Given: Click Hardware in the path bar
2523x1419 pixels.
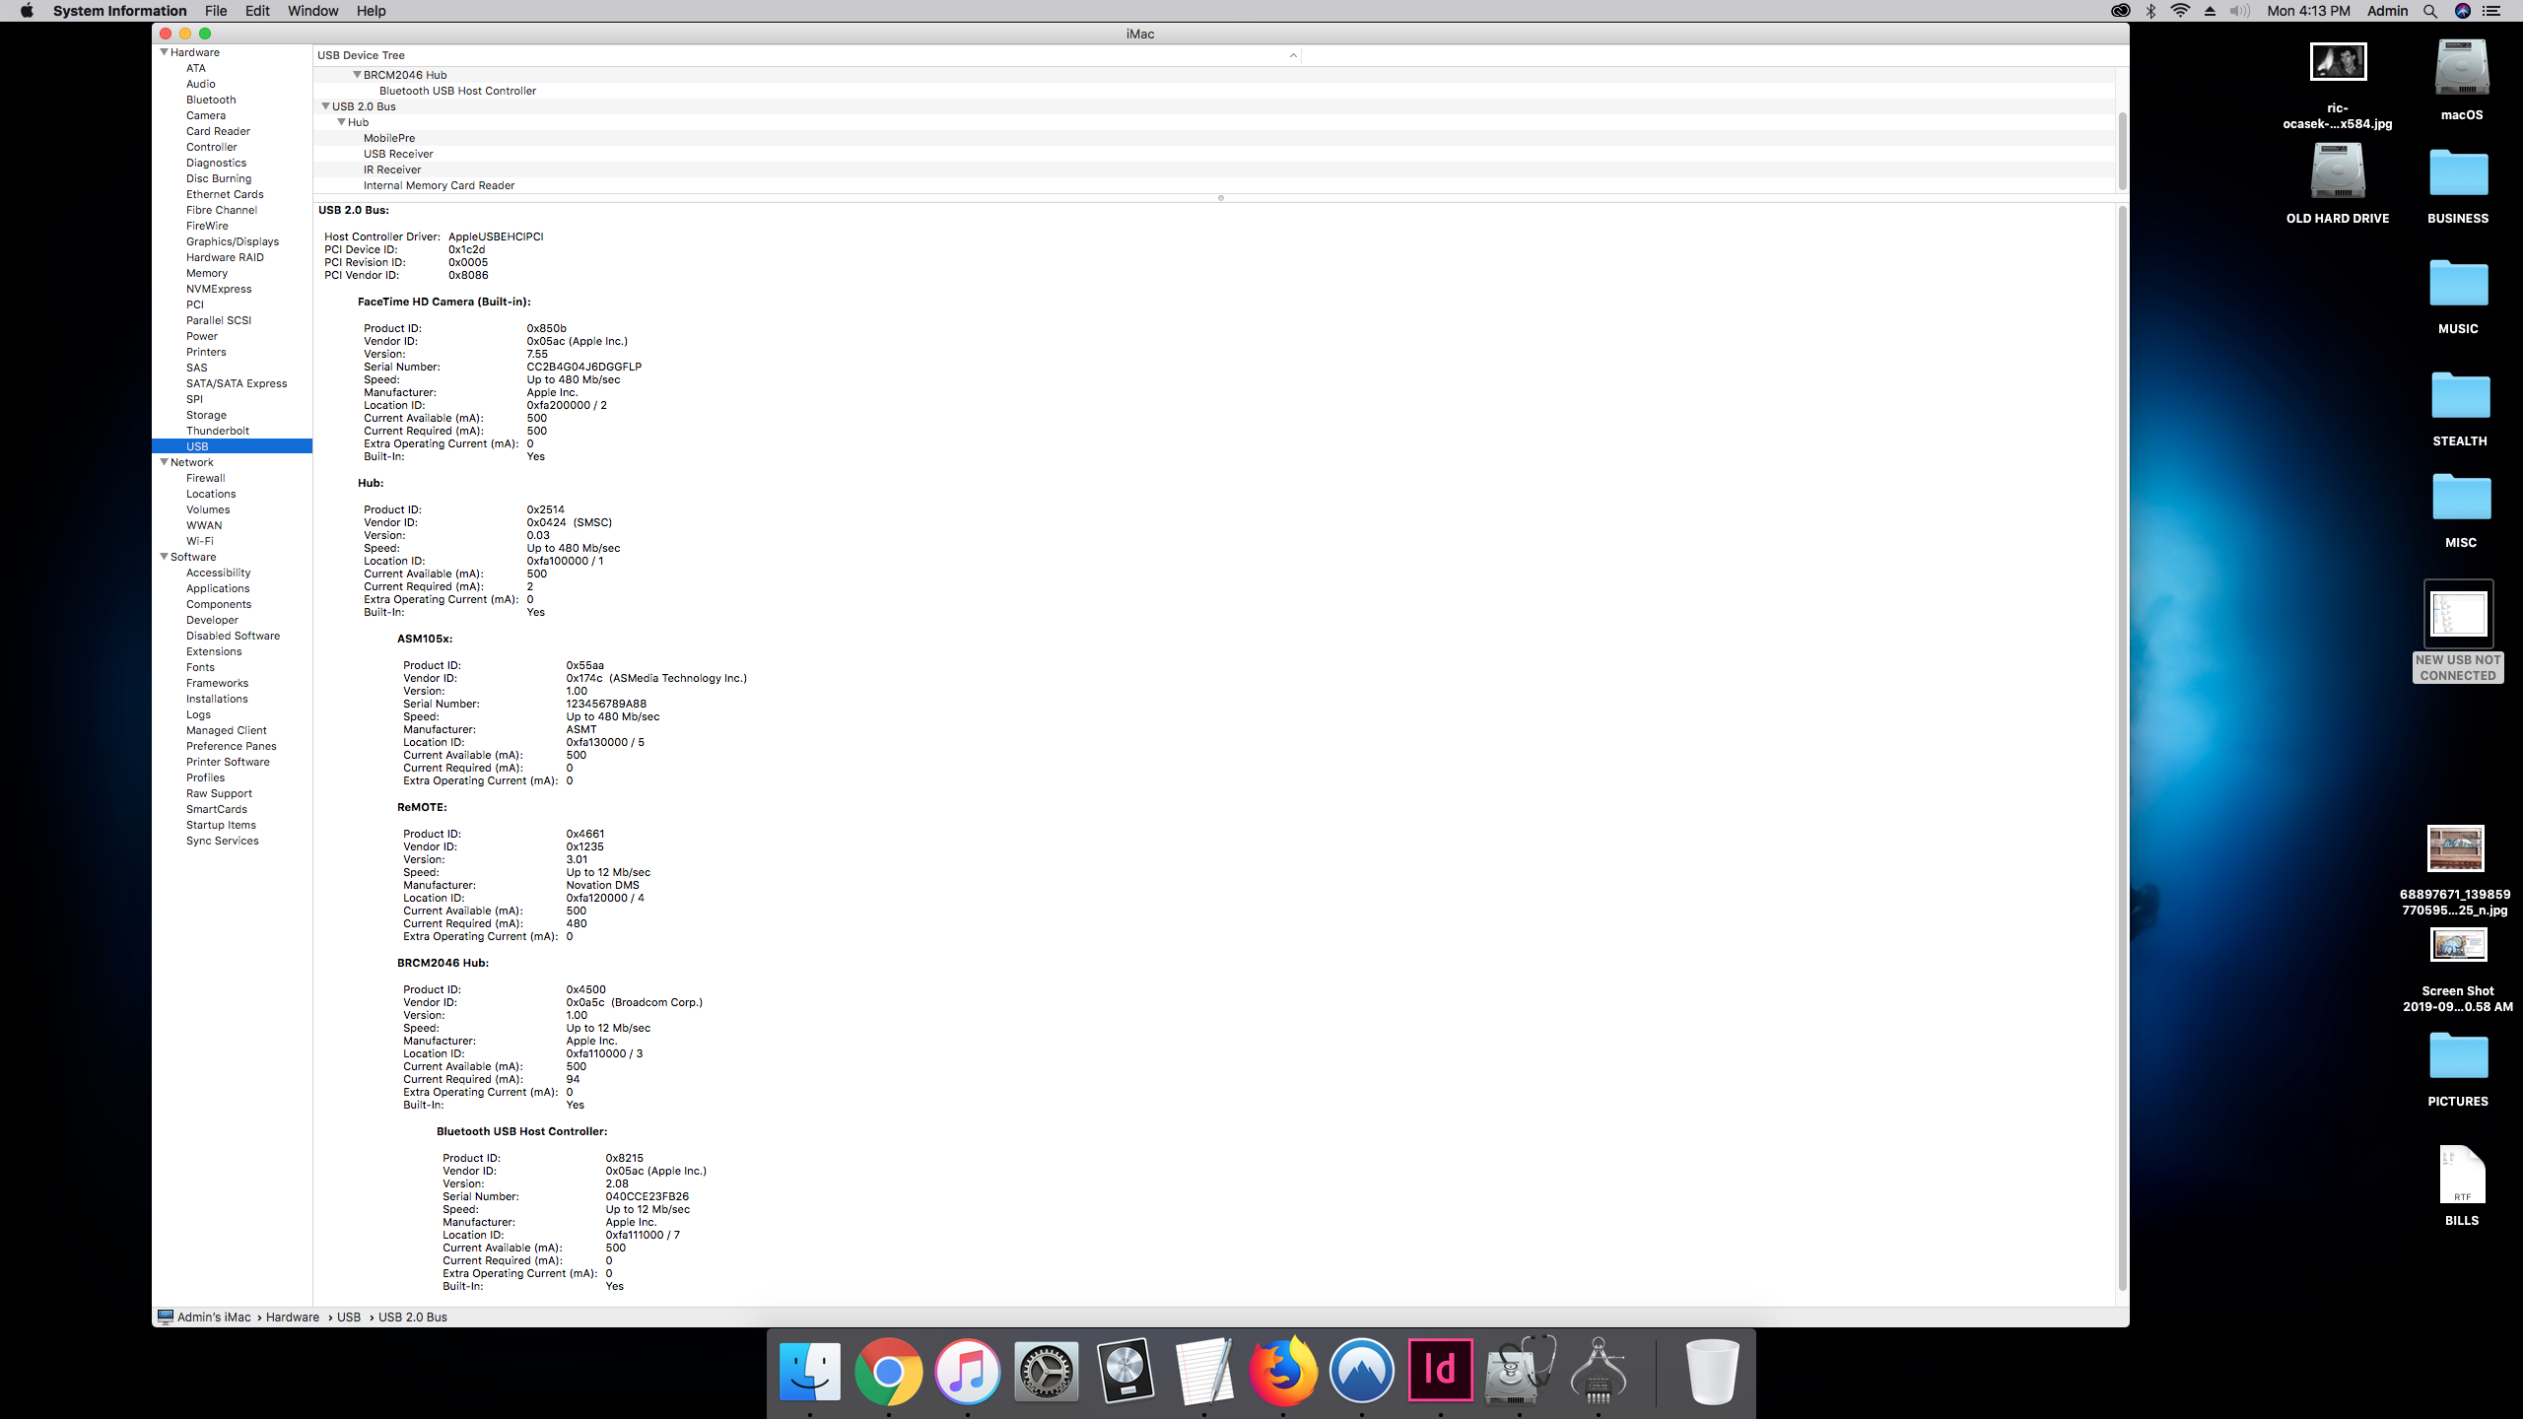Looking at the screenshot, I should coord(292,1318).
